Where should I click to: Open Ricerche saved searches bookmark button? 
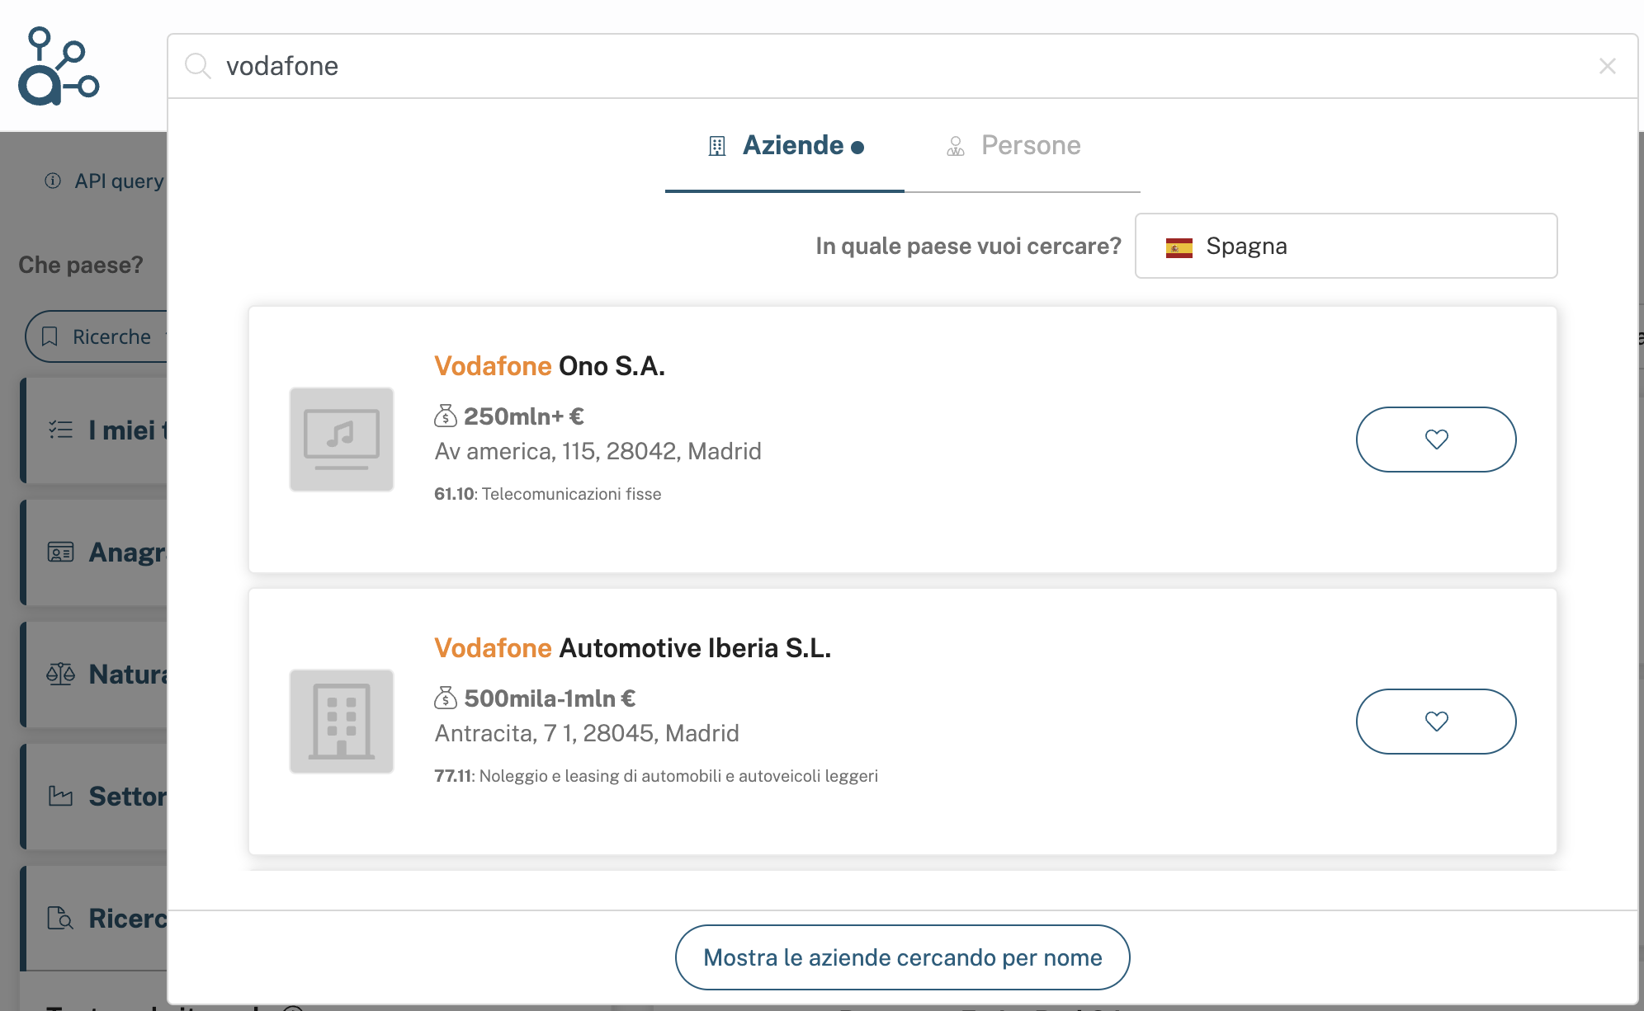point(97,336)
